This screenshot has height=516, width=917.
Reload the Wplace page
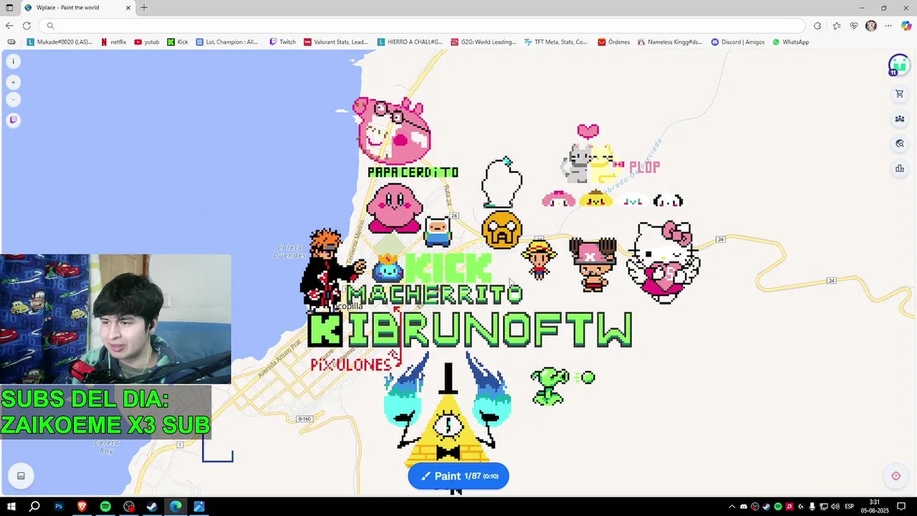27,26
